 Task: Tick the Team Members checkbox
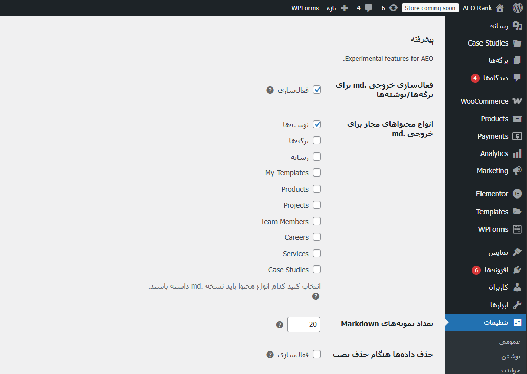[317, 221]
